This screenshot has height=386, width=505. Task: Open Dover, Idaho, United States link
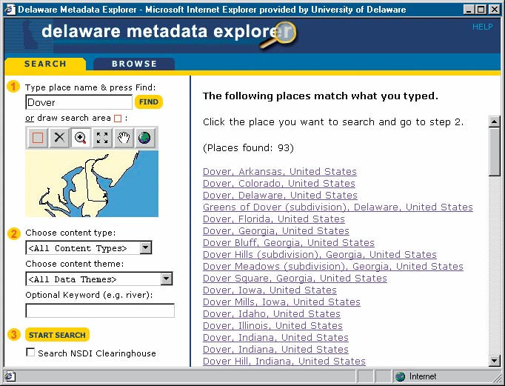pyautogui.click(x=272, y=314)
